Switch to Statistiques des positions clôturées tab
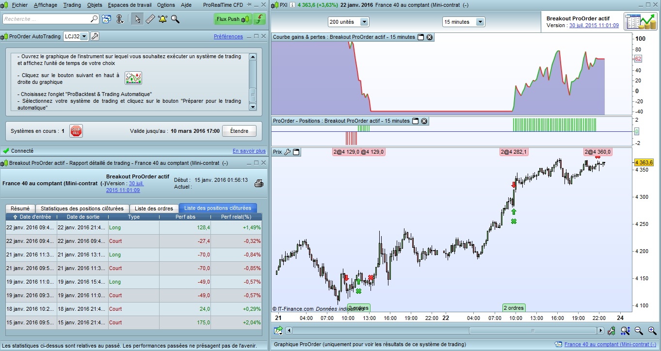 [82, 208]
